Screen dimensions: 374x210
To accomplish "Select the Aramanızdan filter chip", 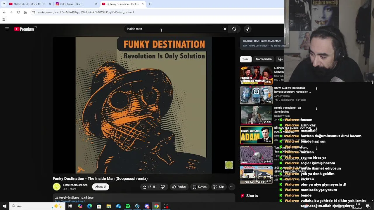I will click(x=264, y=59).
